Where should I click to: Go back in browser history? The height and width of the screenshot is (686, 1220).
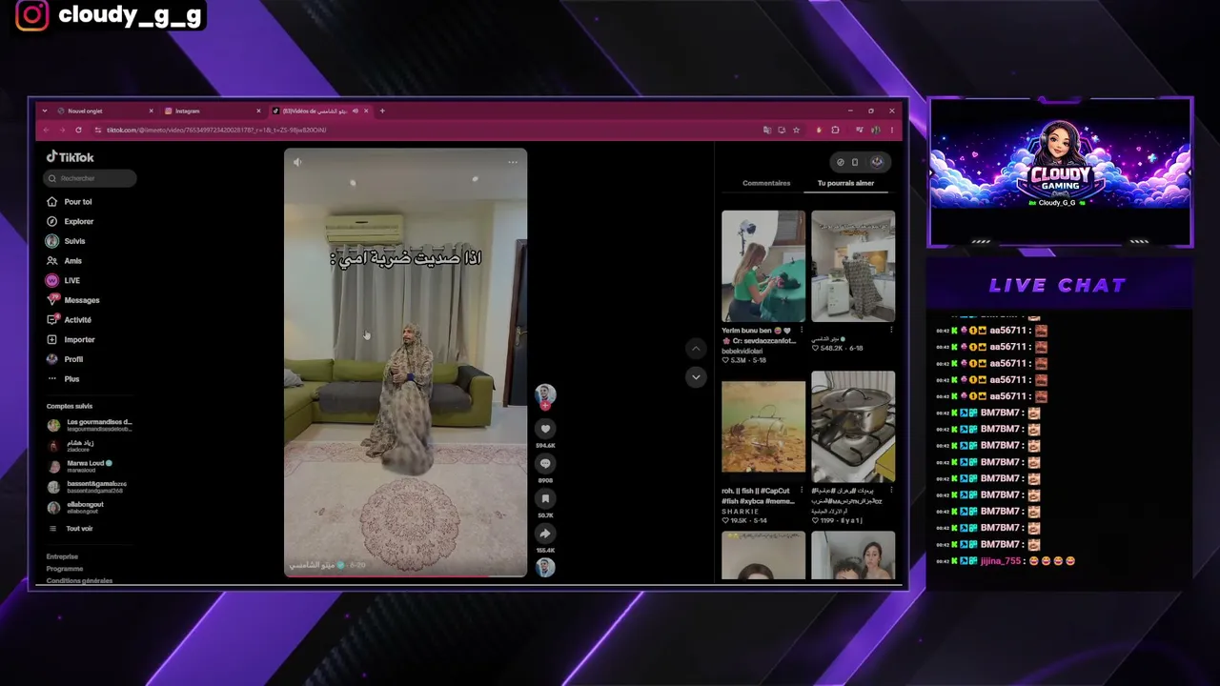tap(46, 130)
